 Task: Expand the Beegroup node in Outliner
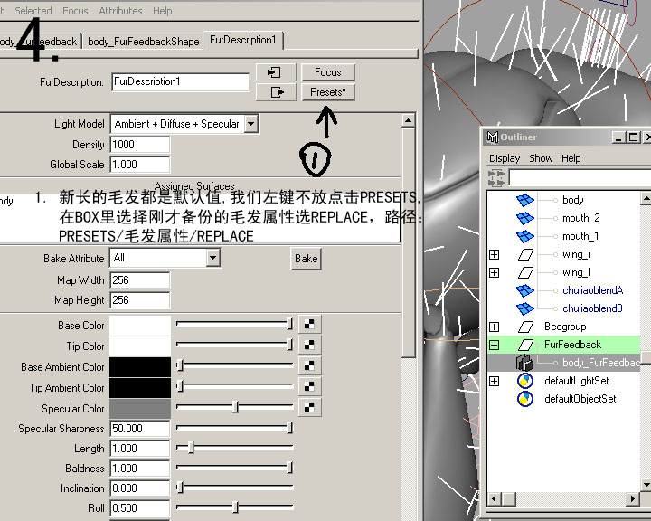pos(494,327)
